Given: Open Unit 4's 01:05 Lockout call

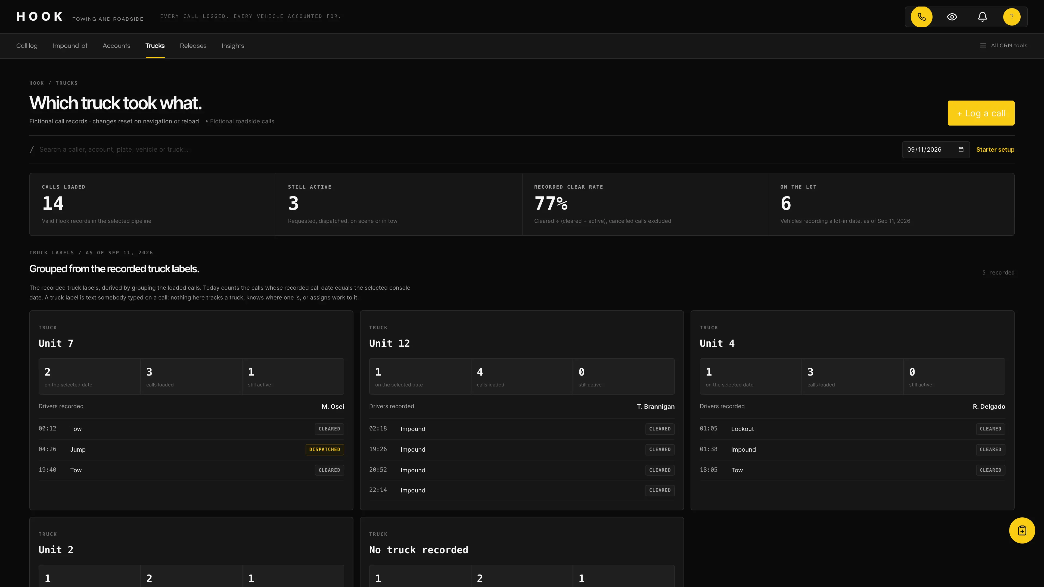Looking at the screenshot, I should pos(852,429).
